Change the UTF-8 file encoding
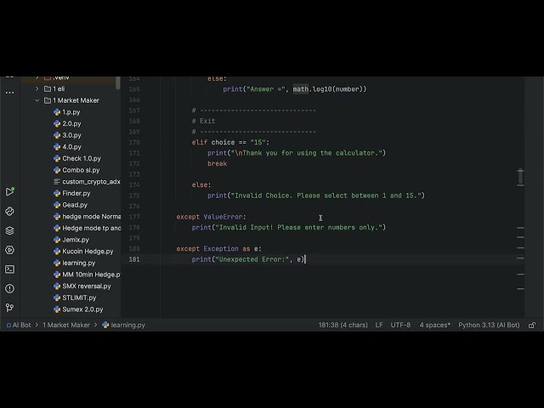Image resolution: width=544 pixels, height=408 pixels. [400, 325]
